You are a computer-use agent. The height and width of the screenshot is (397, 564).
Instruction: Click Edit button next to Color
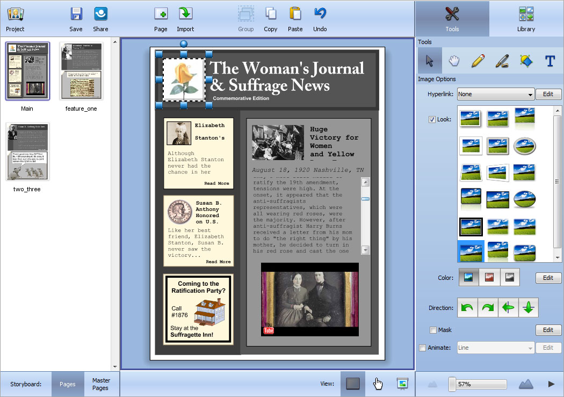pos(548,278)
